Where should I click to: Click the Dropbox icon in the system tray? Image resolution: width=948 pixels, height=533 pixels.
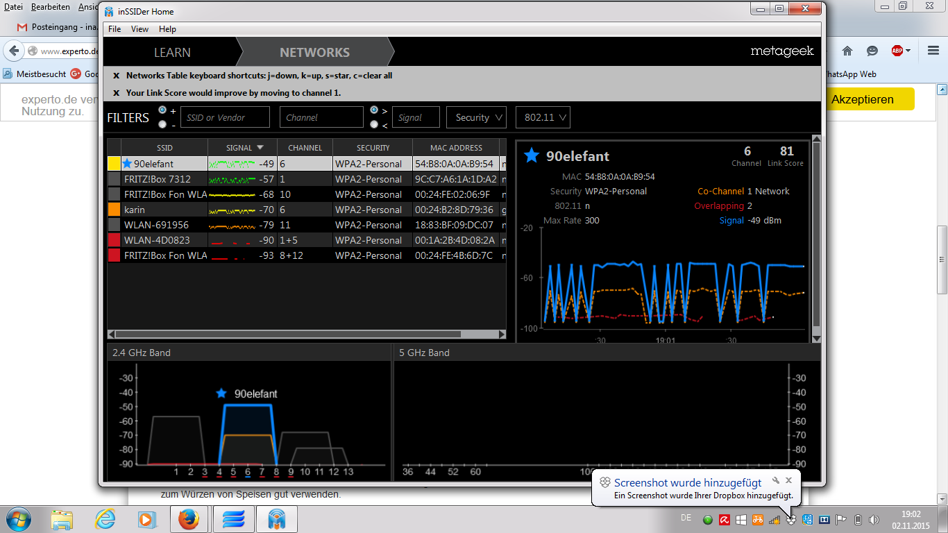(x=790, y=519)
